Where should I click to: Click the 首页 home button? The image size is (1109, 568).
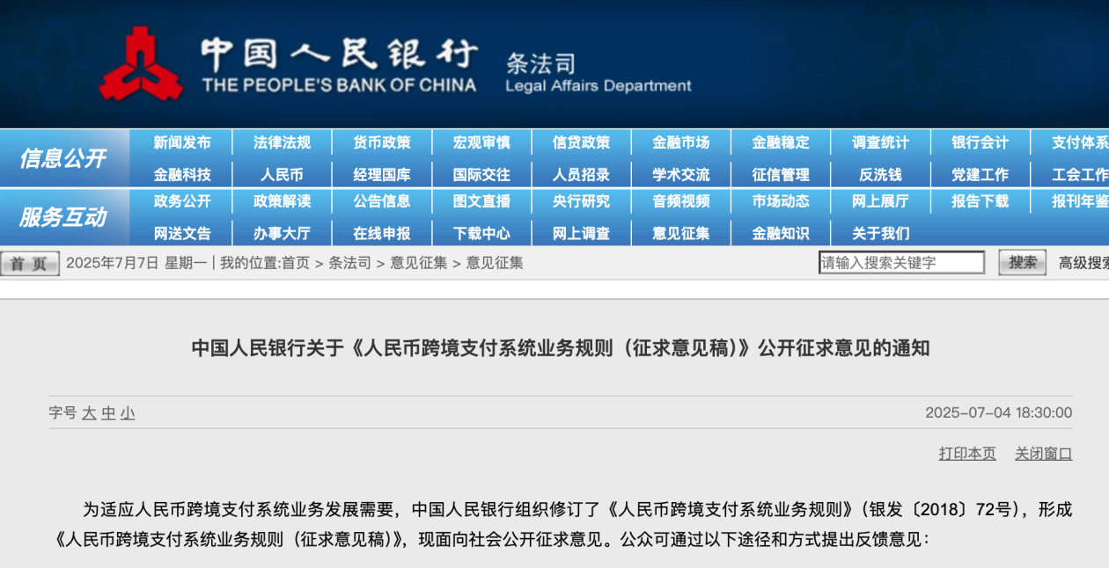[30, 263]
